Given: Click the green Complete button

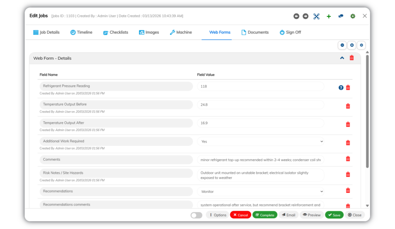Looking at the screenshot, I should tap(265, 215).
